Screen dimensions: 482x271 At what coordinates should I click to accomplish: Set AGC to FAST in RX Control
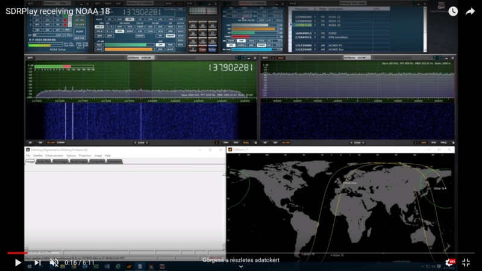(171, 45)
